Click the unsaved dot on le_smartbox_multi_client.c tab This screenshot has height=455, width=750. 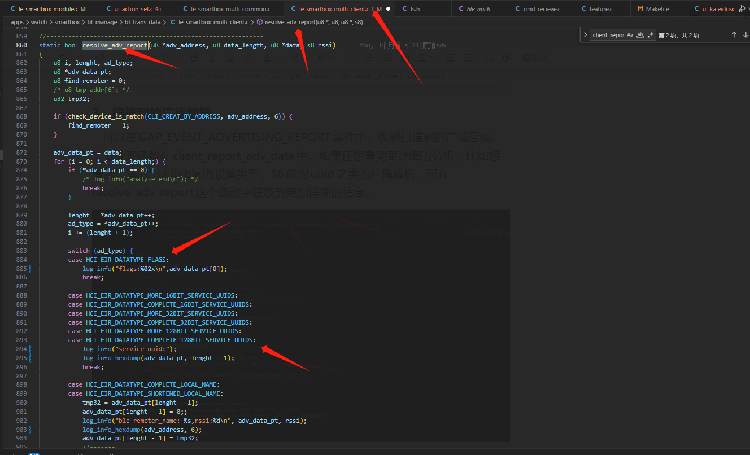(x=388, y=10)
